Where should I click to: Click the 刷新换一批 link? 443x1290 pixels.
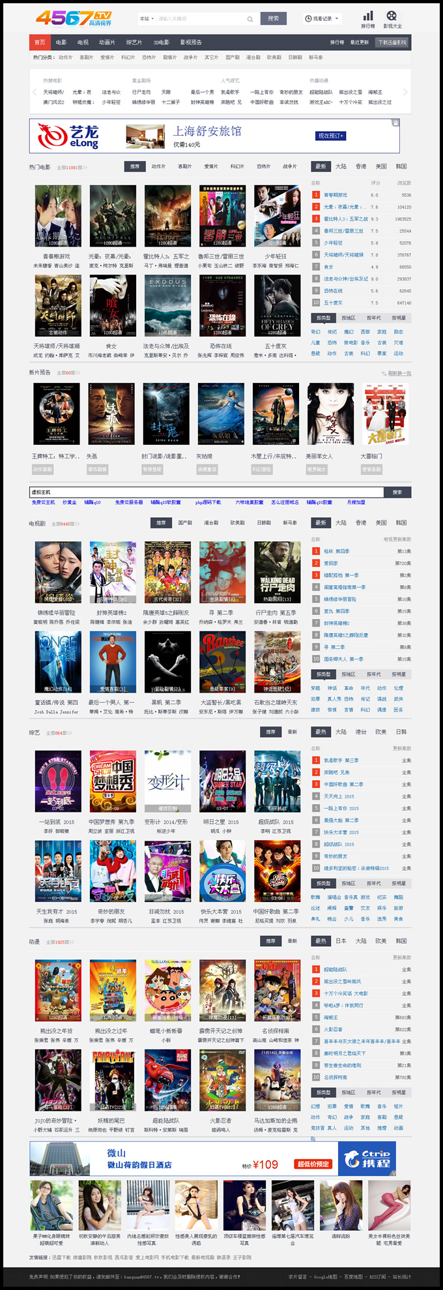(x=399, y=373)
